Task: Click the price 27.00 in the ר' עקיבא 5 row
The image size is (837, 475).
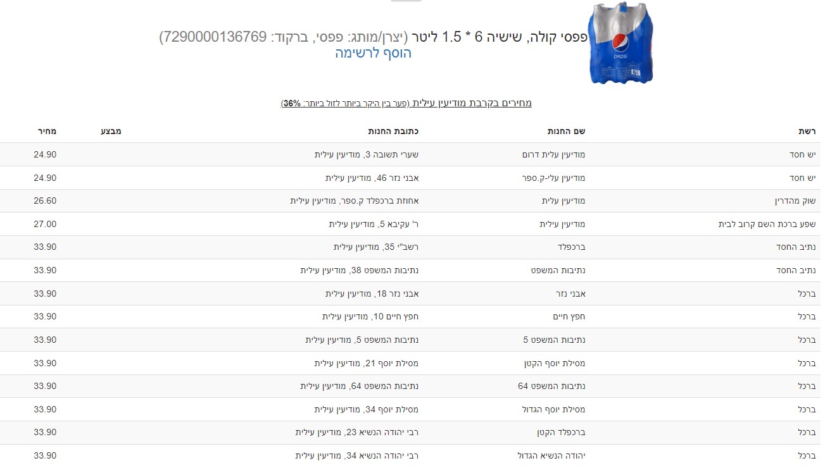Action: (45, 225)
